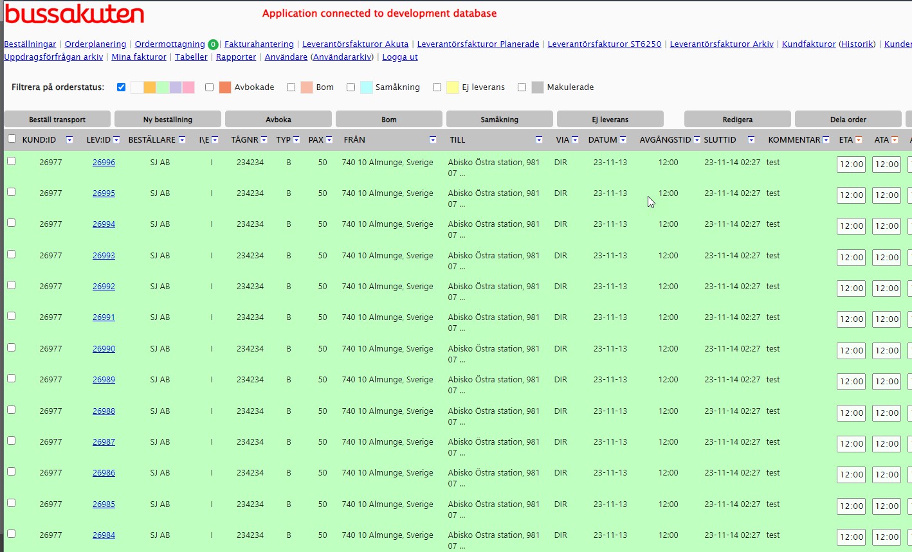Select the checkbox for order row 26985
Image resolution: width=912 pixels, height=552 pixels.
tap(11, 503)
